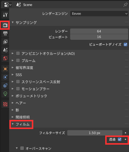Expand スクリーンスペース反射 panel
Image resolution: width=129 pixels, height=152 pixels.
[13, 82]
